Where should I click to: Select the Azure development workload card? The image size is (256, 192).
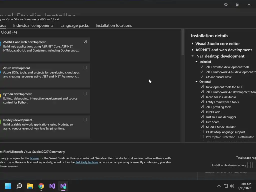[44, 75]
